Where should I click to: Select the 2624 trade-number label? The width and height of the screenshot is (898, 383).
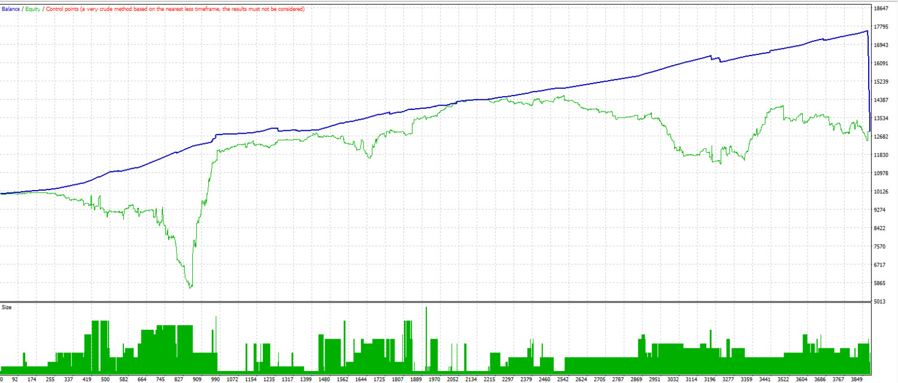(x=581, y=379)
